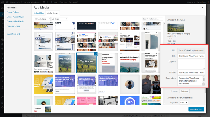Close the Add Media dialog

[203, 8]
